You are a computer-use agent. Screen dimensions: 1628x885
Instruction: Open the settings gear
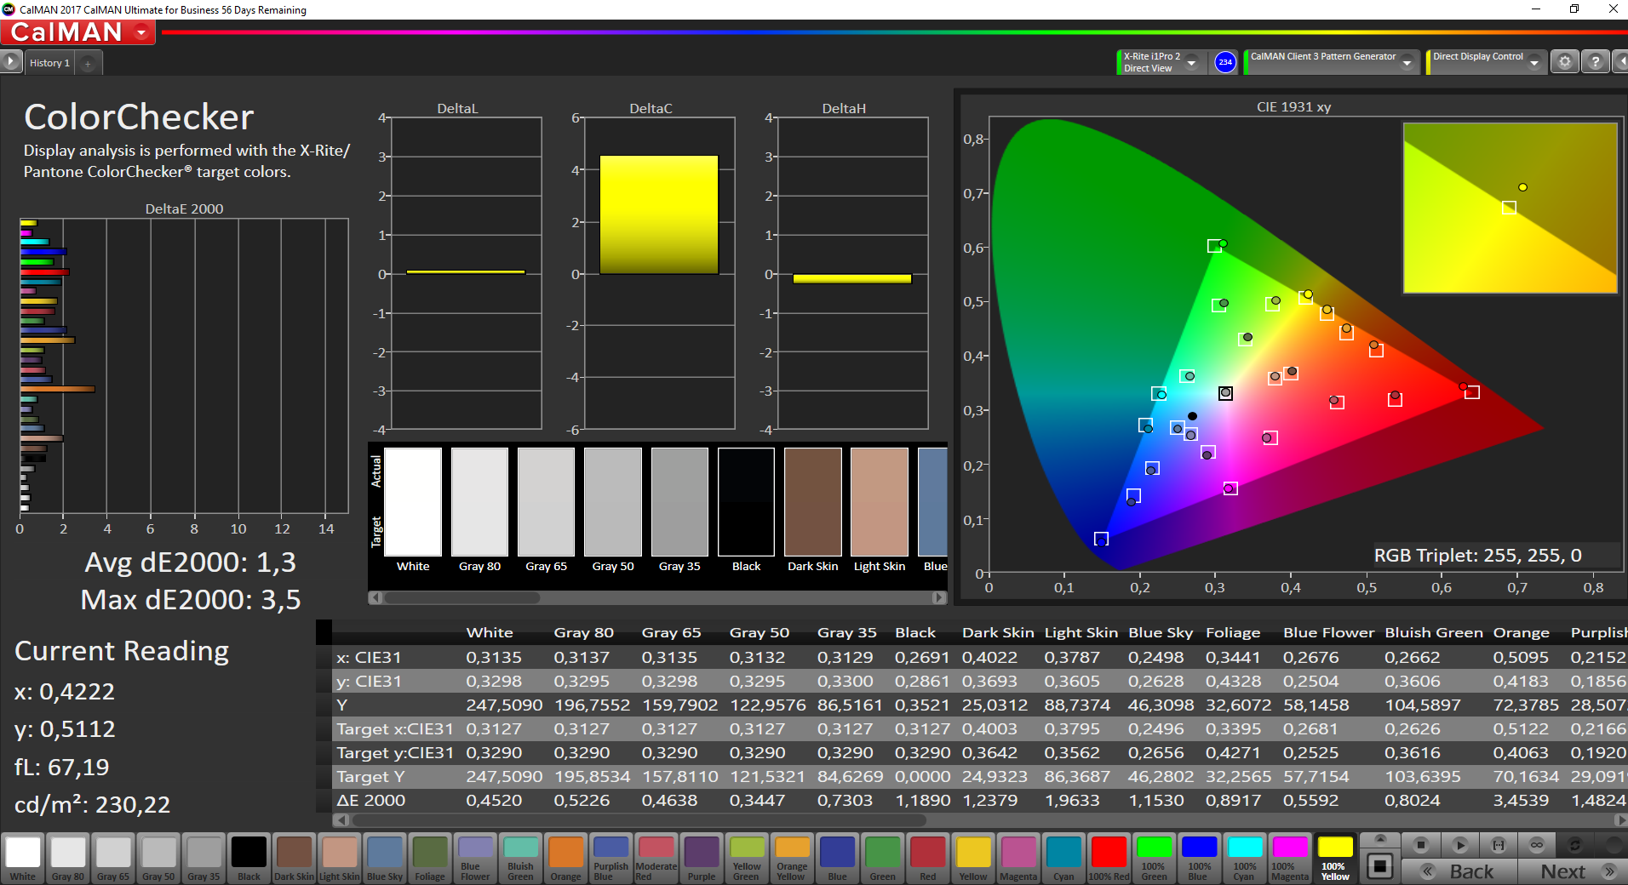pyautogui.click(x=1564, y=62)
